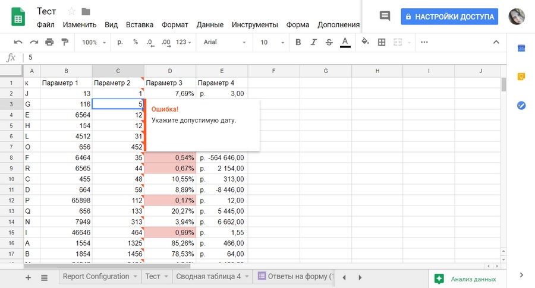Open comments history speech bubble icon
535x288 pixels.
pyautogui.click(x=385, y=17)
